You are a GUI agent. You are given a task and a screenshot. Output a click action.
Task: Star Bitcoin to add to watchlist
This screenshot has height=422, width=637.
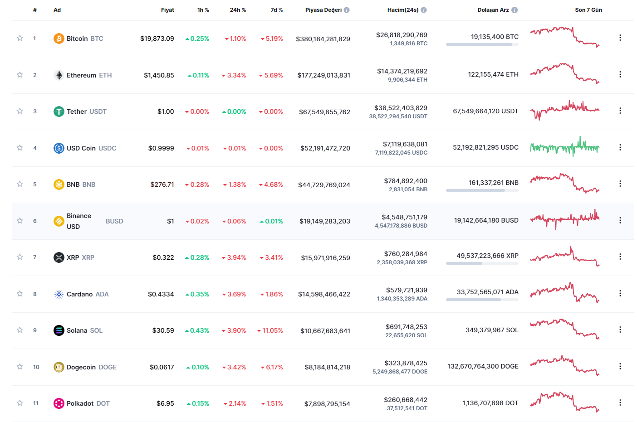[20, 38]
